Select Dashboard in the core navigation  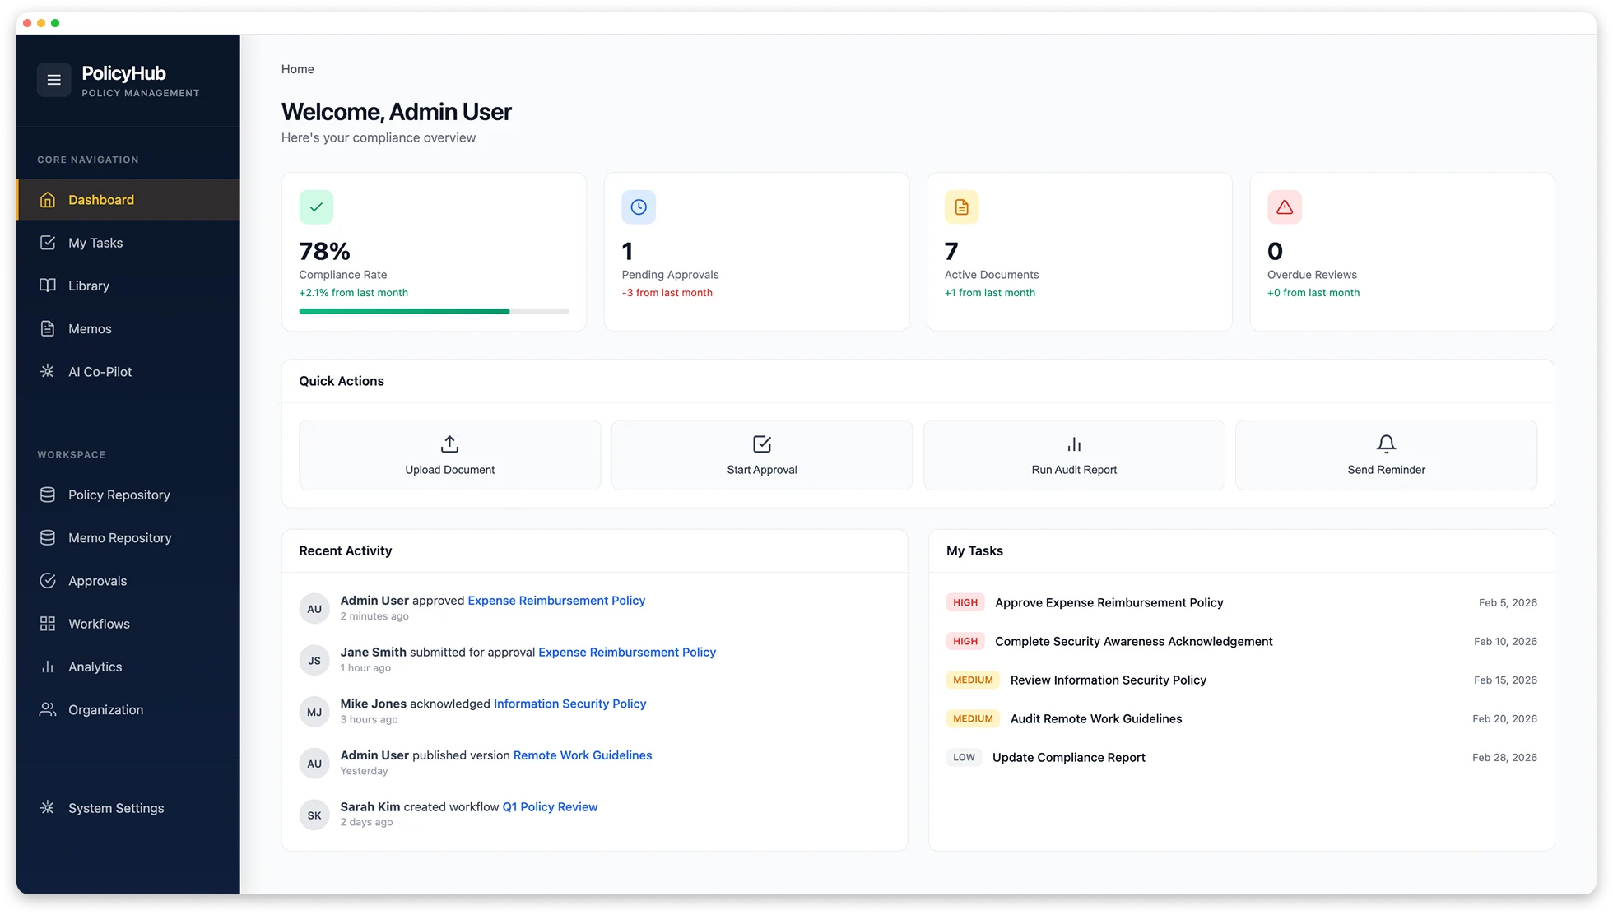point(100,199)
